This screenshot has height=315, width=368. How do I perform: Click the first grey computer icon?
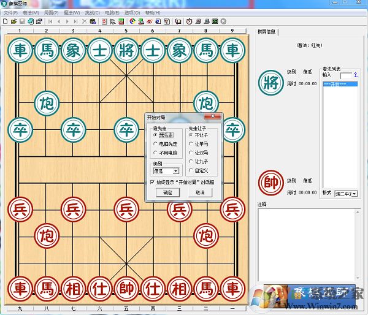pyautogui.click(x=198, y=21)
